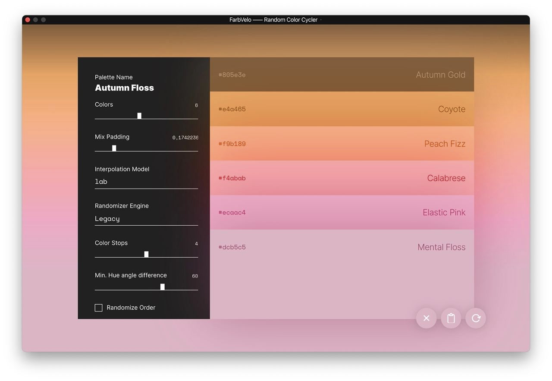Click the #f4abab hex code text

(232, 178)
